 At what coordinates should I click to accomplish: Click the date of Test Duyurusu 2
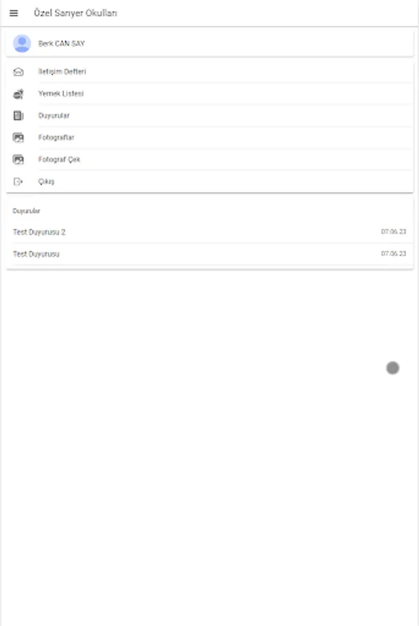point(393,232)
